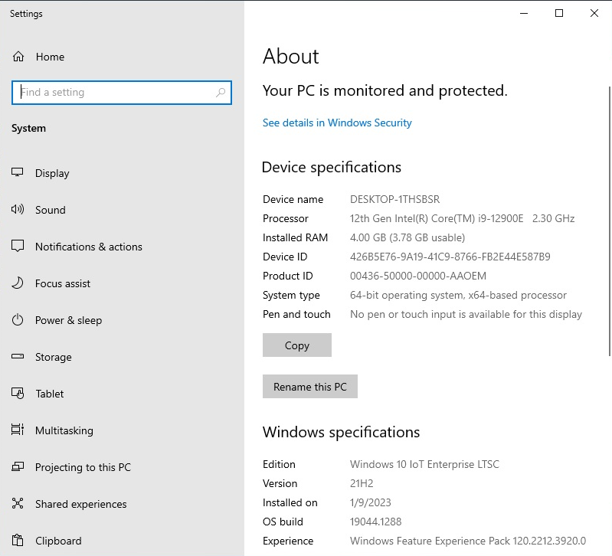This screenshot has width=612, height=556.
Task: Open the Storage page
Action: tap(54, 357)
